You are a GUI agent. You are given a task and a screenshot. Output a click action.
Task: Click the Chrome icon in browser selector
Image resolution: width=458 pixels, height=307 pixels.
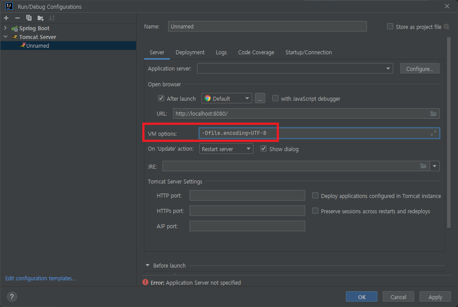coord(208,99)
